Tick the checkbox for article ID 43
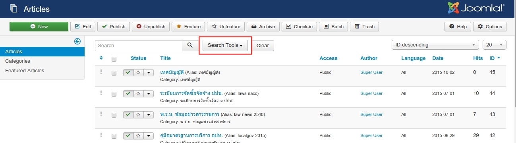This screenshot has height=143, width=516. (x=114, y=115)
